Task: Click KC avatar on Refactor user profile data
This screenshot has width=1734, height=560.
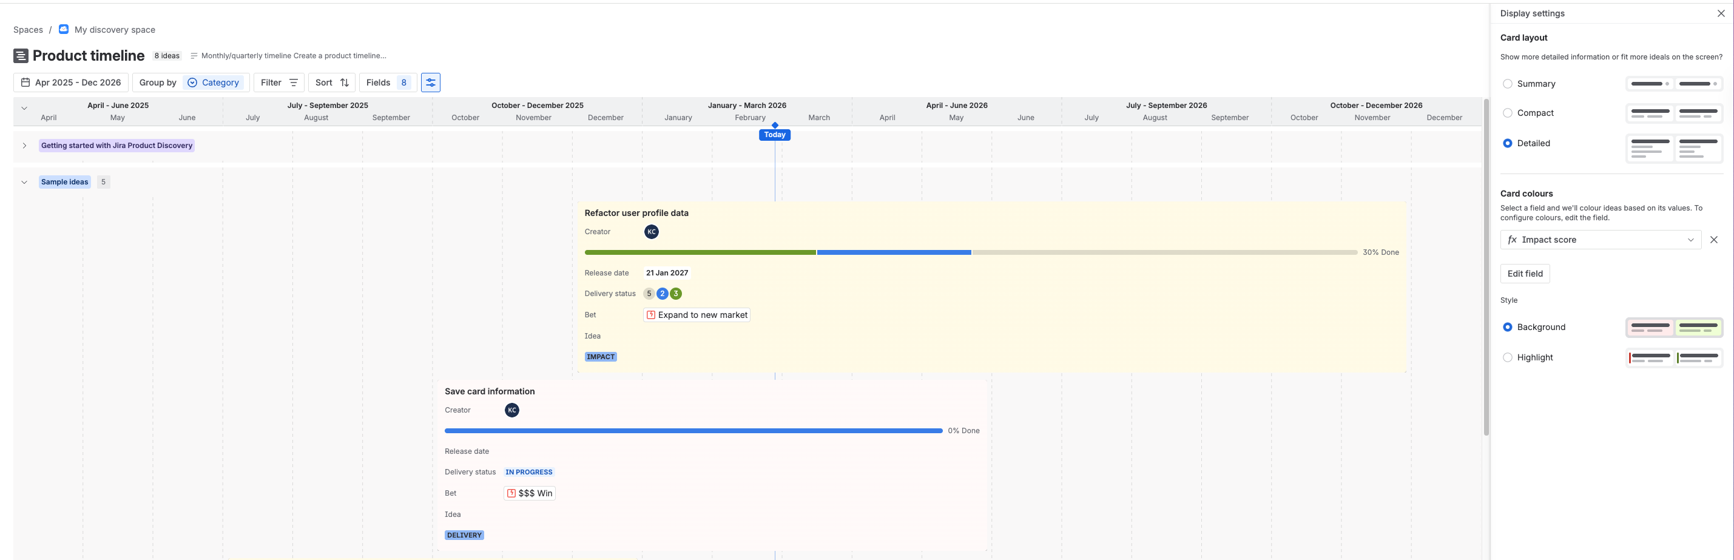Action: [x=651, y=232]
